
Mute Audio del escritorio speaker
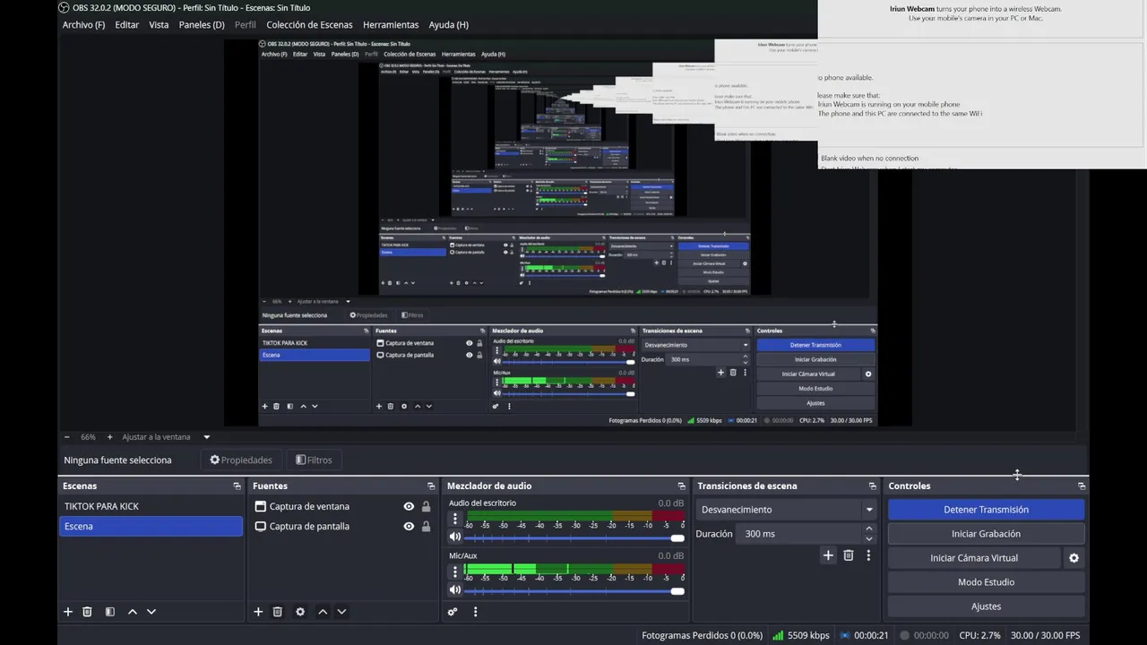(455, 537)
